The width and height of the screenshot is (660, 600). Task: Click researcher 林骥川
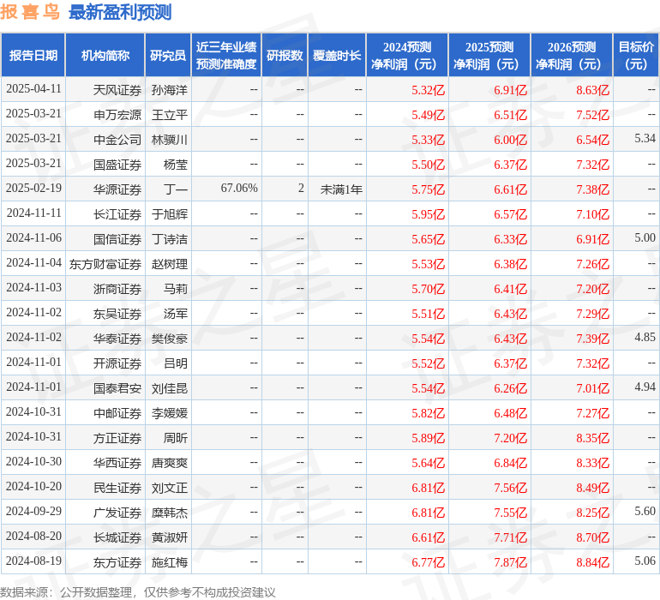pos(169,140)
